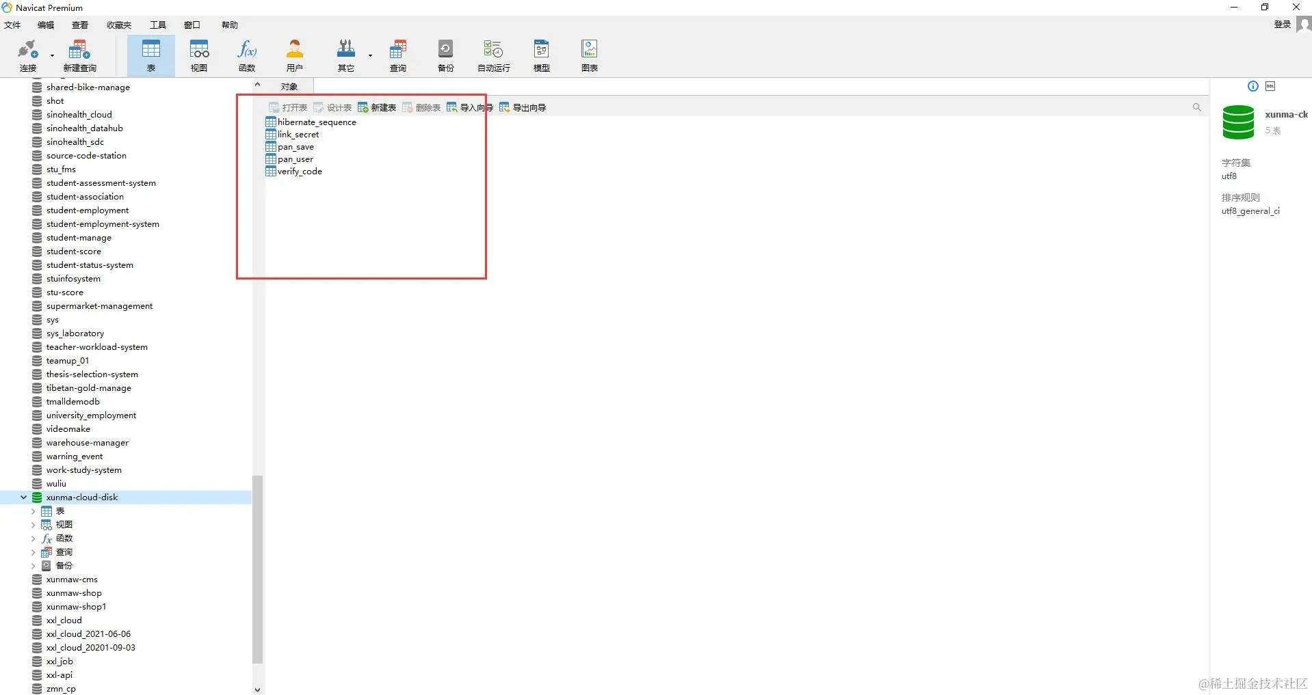Open the 收藏夹 menu
Viewport: 1312px width, 695px height.
[119, 25]
